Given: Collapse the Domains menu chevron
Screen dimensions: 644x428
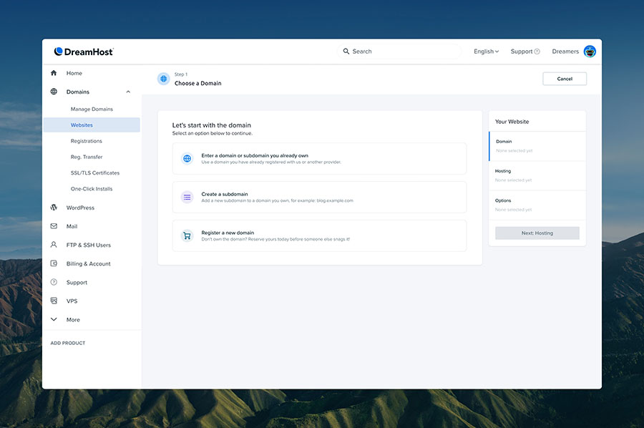Looking at the screenshot, I should (x=128, y=92).
